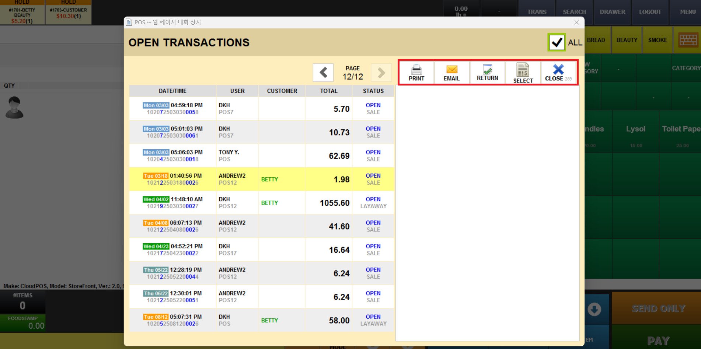Close the POS dialog window
The width and height of the screenshot is (701, 349).
coord(576,22)
